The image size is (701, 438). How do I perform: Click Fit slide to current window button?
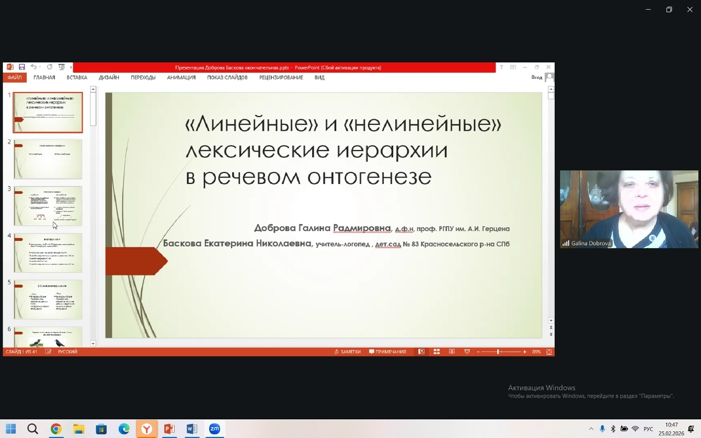[x=549, y=351]
